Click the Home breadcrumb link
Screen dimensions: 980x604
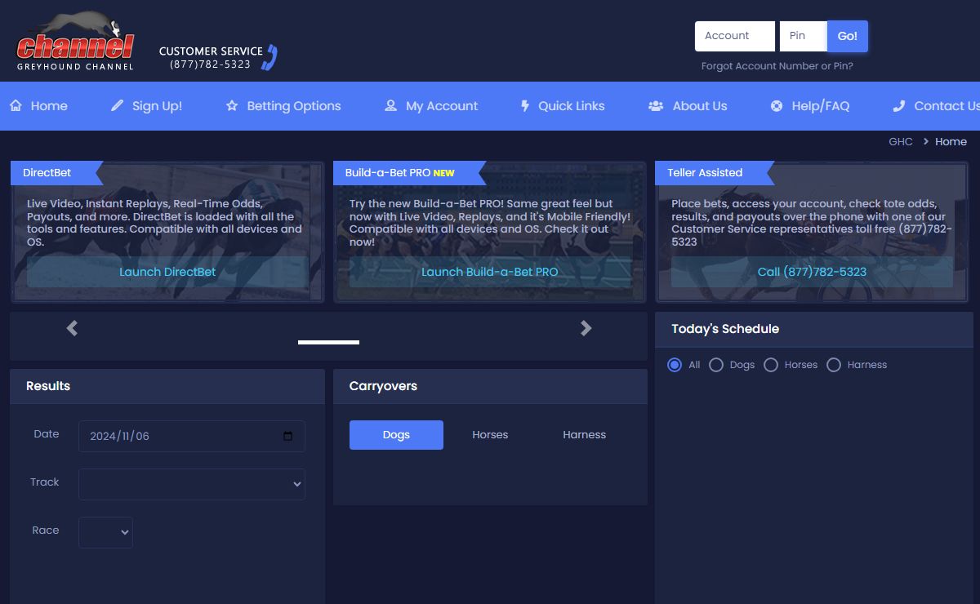click(951, 142)
